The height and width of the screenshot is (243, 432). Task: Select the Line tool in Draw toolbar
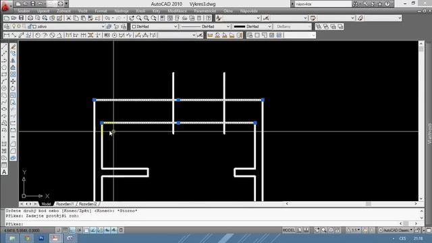pos(4,47)
